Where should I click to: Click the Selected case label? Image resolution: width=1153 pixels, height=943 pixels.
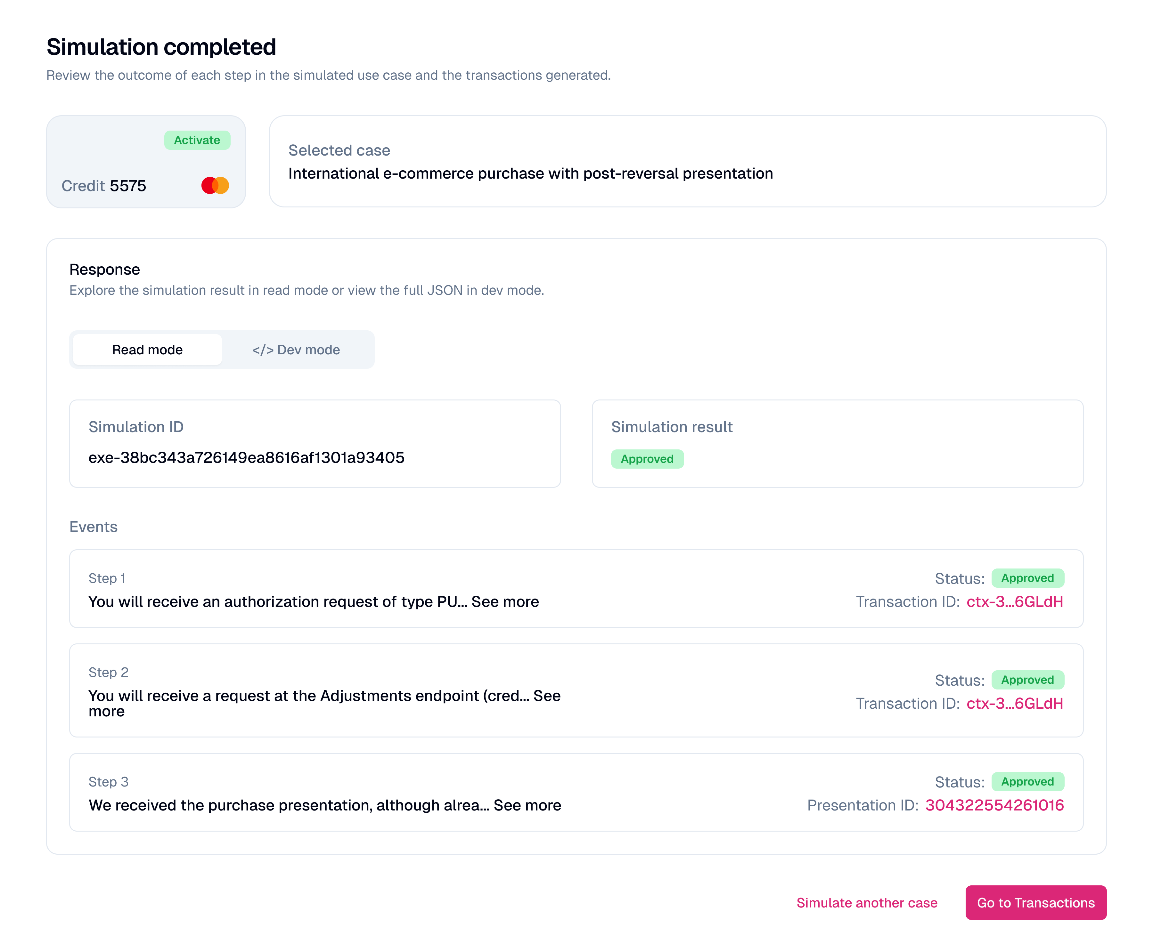339,150
